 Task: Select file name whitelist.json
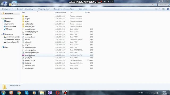[x=29, y=68]
